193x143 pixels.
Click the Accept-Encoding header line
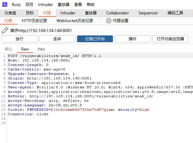click(x=48, y=101)
